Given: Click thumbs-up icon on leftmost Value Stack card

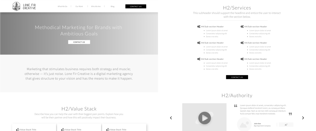Looking at the screenshot, I should tap(18, 129).
